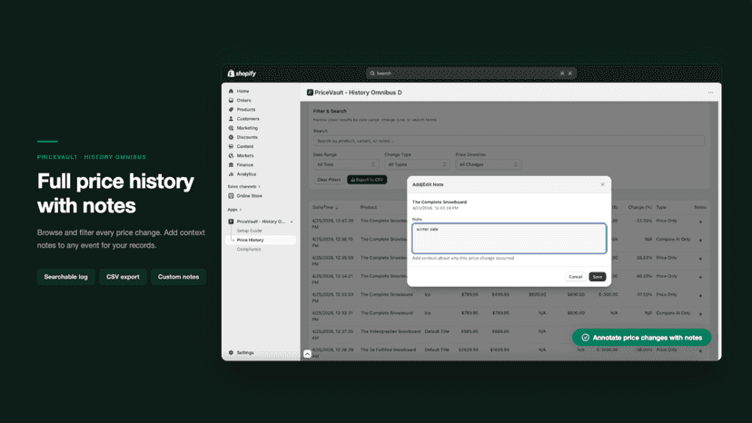
Task: Select the Price History submenu item
Action: pyautogui.click(x=261, y=240)
